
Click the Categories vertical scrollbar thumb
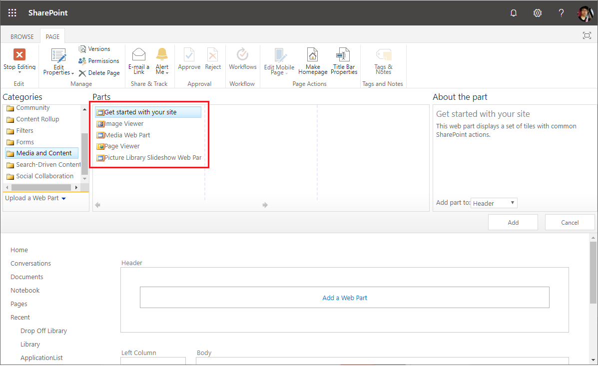(x=84, y=154)
